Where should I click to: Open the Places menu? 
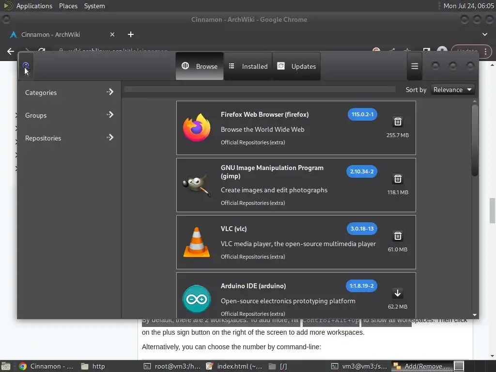pyautogui.click(x=68, y=6)
